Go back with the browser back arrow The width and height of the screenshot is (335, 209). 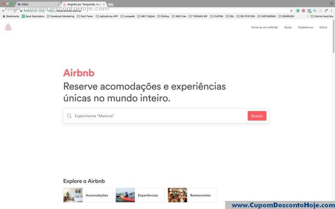click(x=4, y=10)
